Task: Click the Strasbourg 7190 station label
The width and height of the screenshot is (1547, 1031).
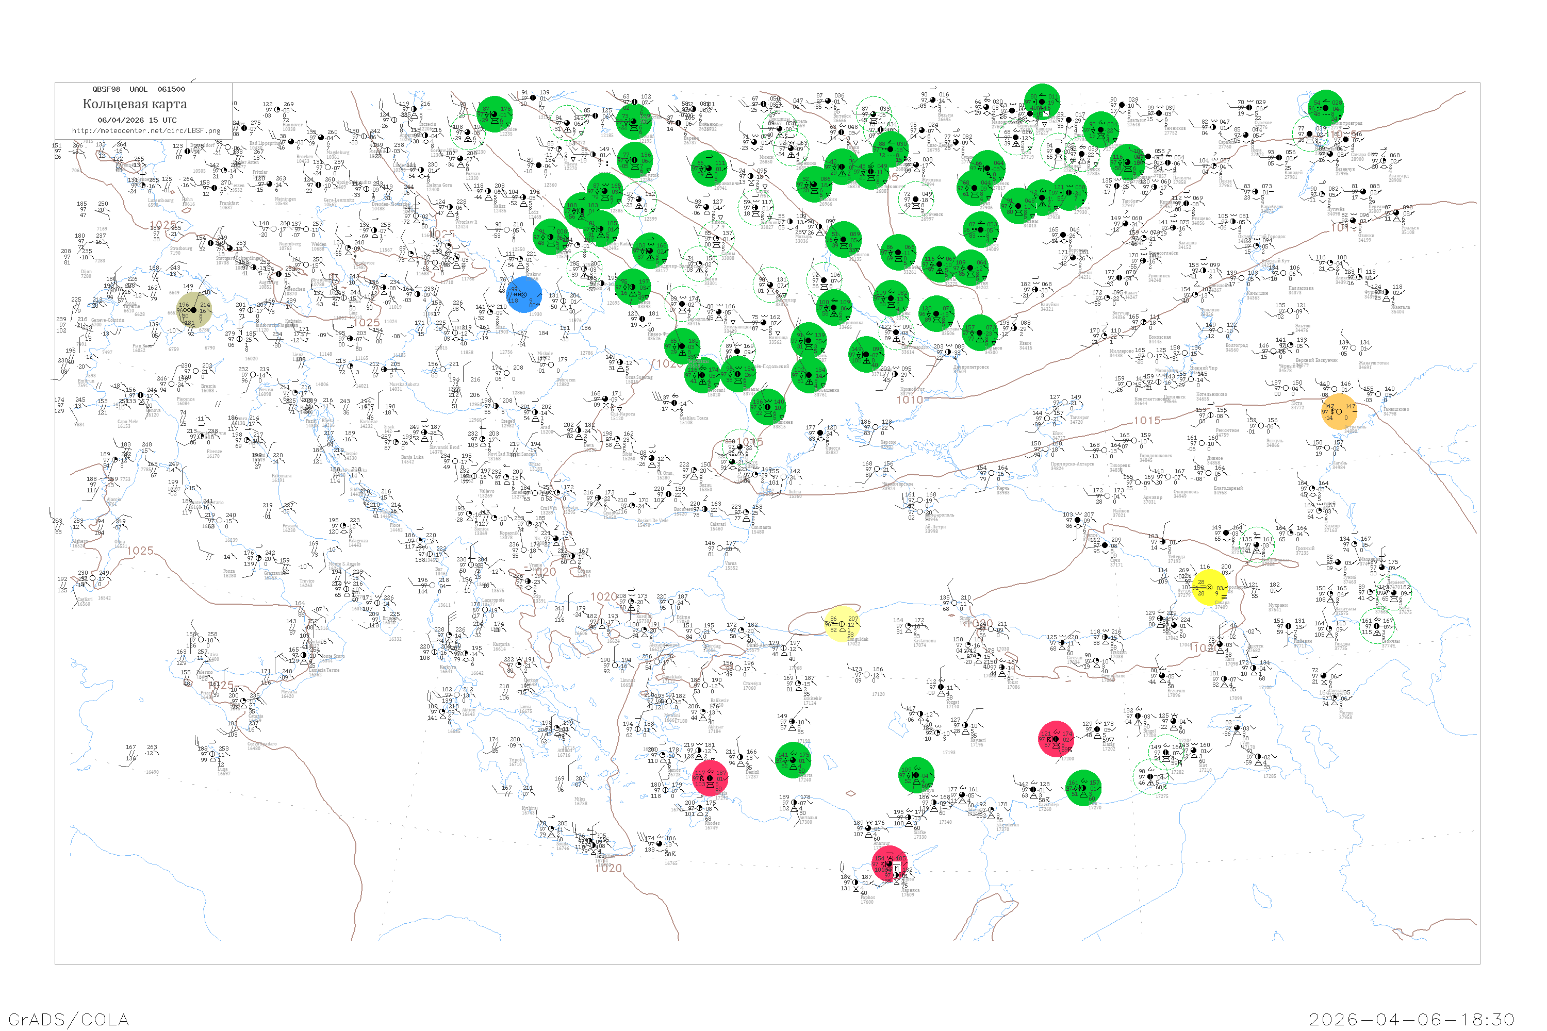Action: pos(181,250)
